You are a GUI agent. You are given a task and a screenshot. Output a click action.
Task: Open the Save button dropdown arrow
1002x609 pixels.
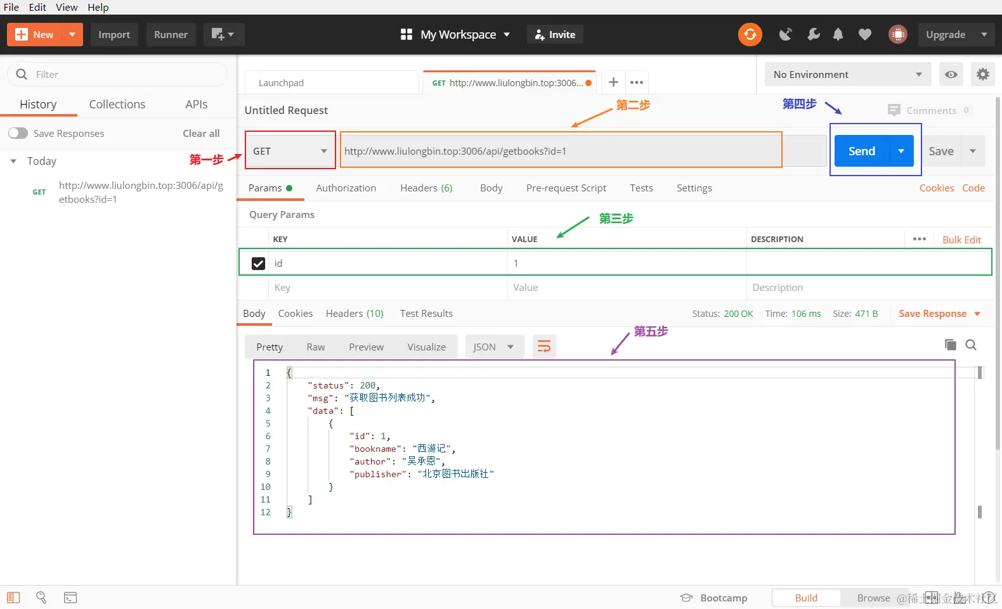coord(973,151)
